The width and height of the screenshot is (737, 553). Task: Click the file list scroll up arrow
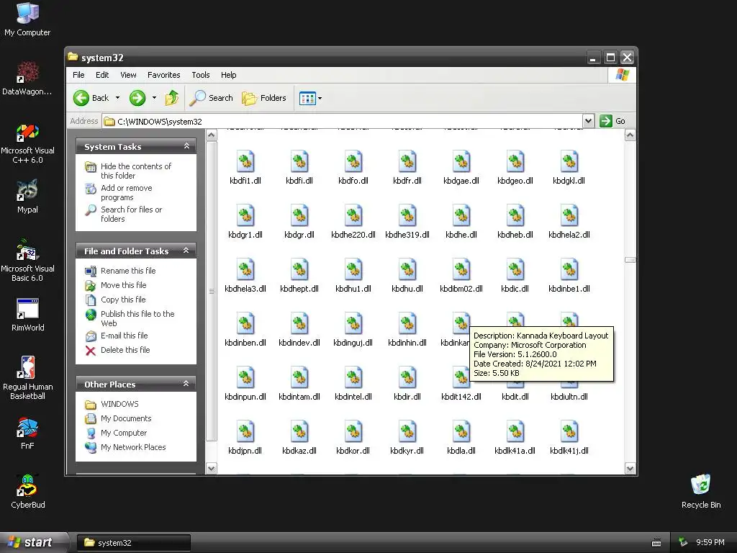(630, 135)
